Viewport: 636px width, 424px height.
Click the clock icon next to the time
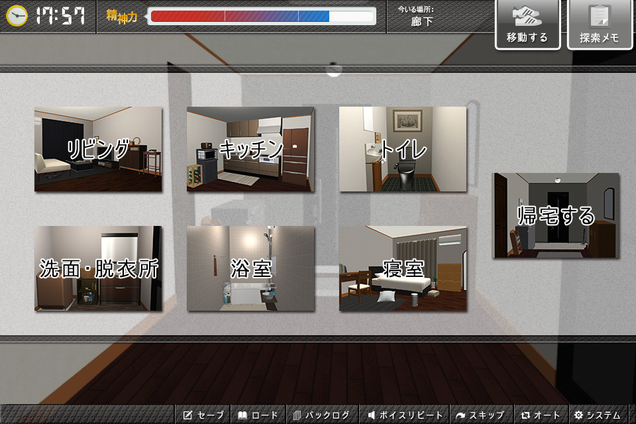click(17, 16)
